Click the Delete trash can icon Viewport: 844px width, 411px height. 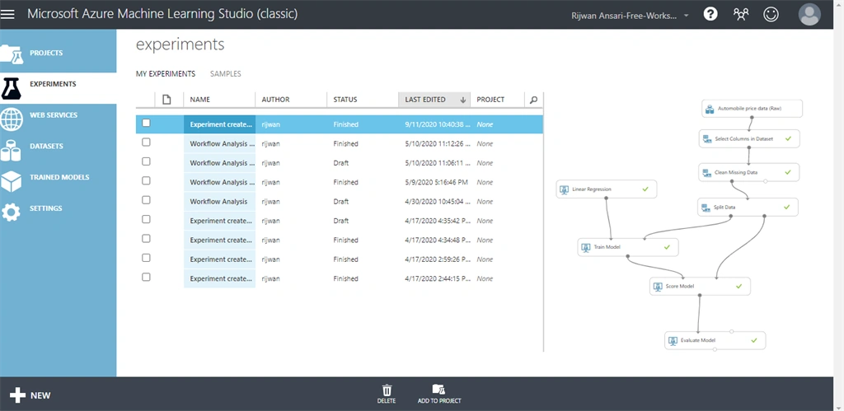387,390
